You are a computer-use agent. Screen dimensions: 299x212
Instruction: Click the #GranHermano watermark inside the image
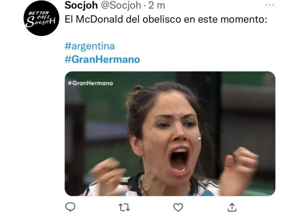tap(90, 83)
